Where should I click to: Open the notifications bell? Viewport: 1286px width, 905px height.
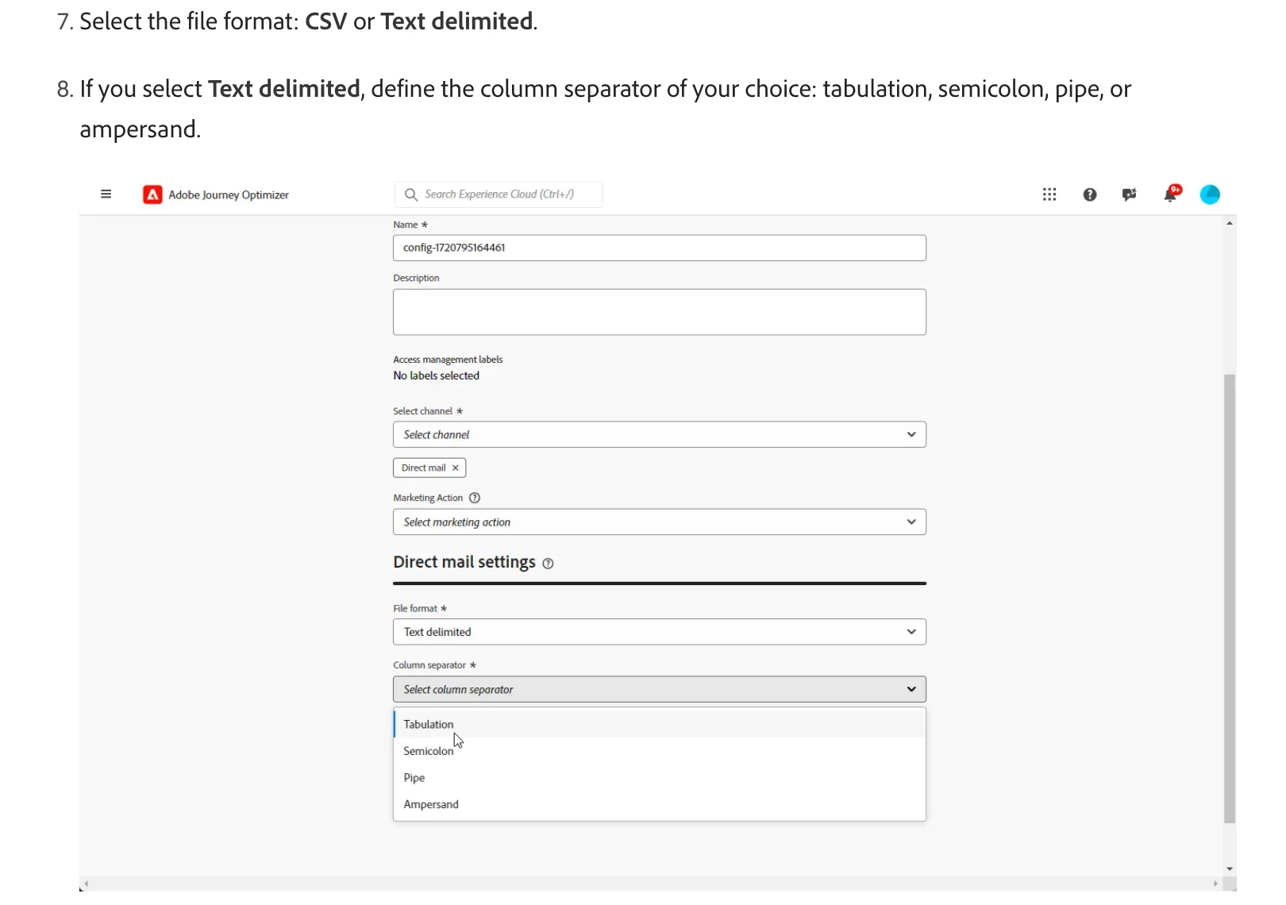tap(1170, 194)
